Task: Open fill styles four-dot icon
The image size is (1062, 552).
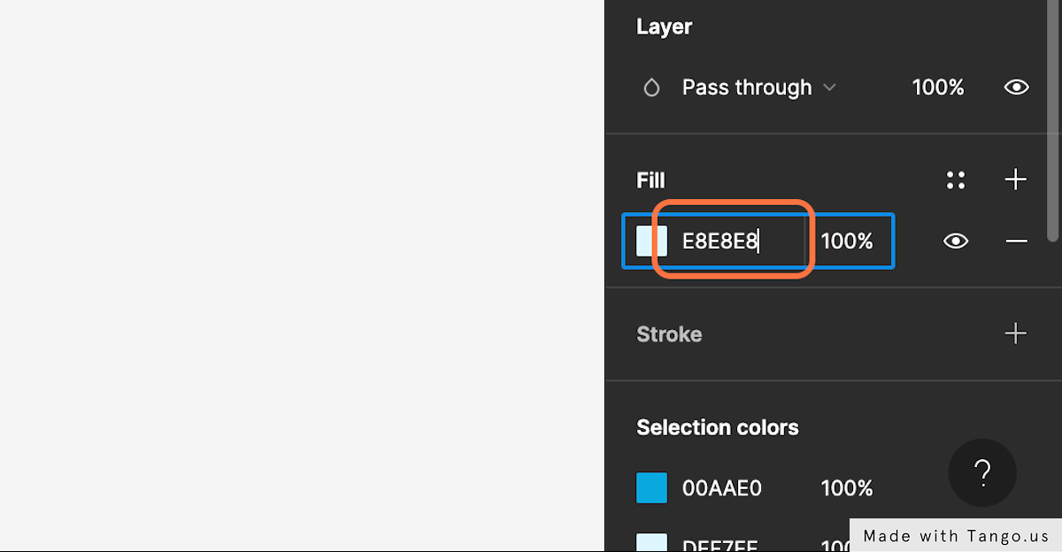Action: pos(955,180)
